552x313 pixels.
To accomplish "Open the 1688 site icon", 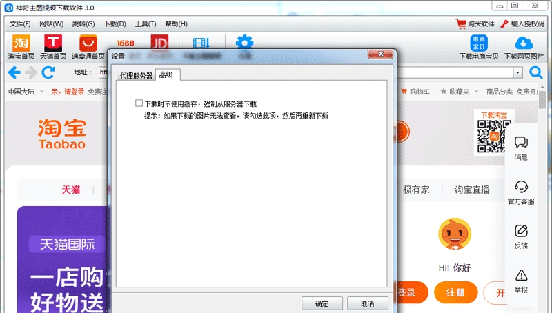I will coord(126,43).
